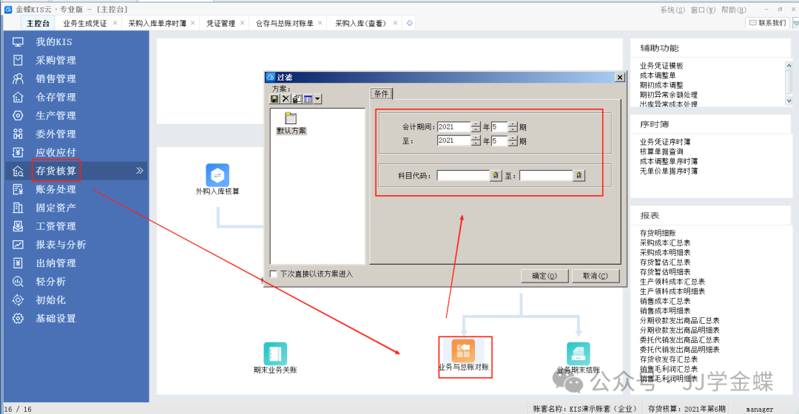
Task: Open the 核算单据查询 link
Action: coord(661,152)
